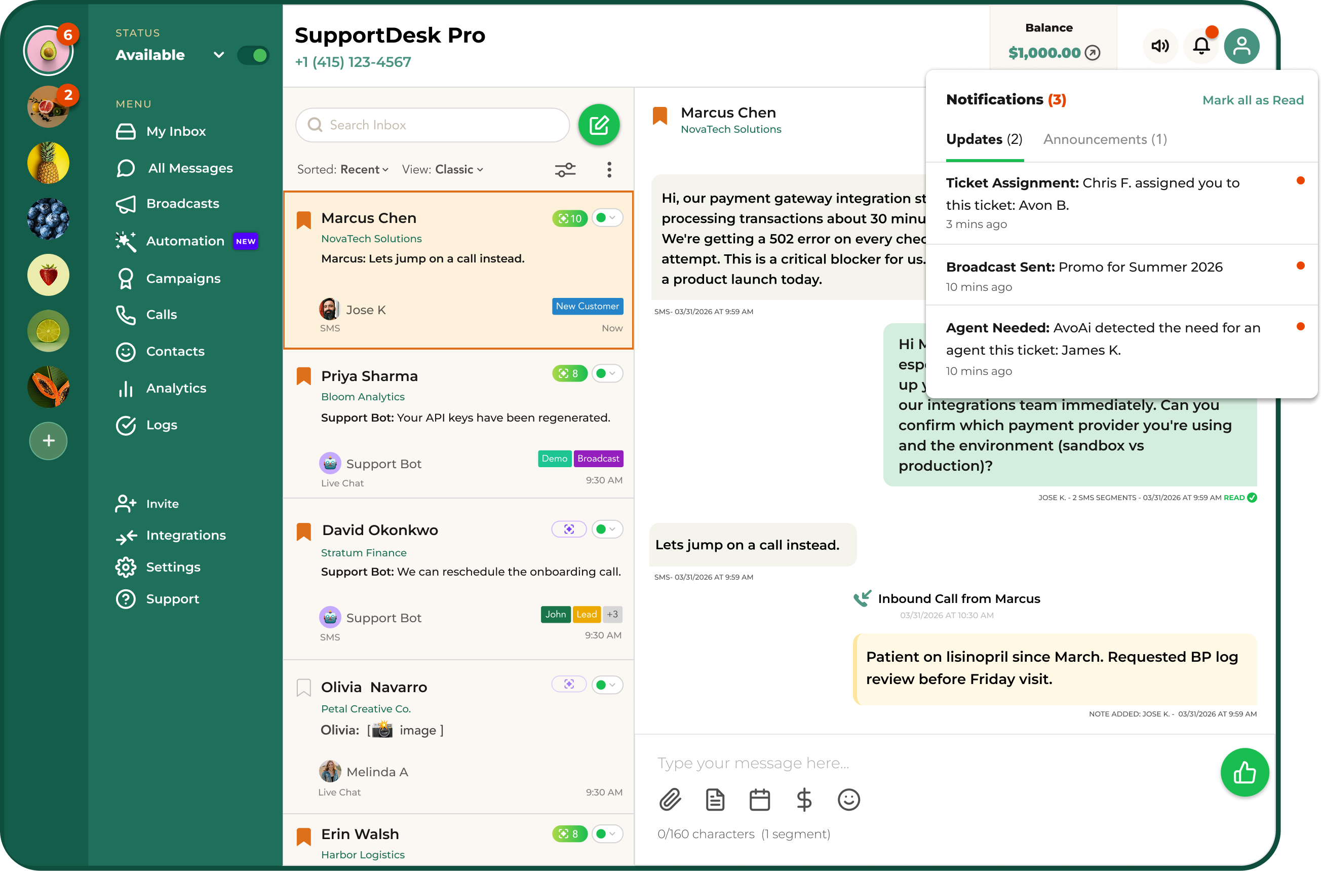Open the Broadcast Sent notification
1322x871 pixels.
tap(1121, 275)
